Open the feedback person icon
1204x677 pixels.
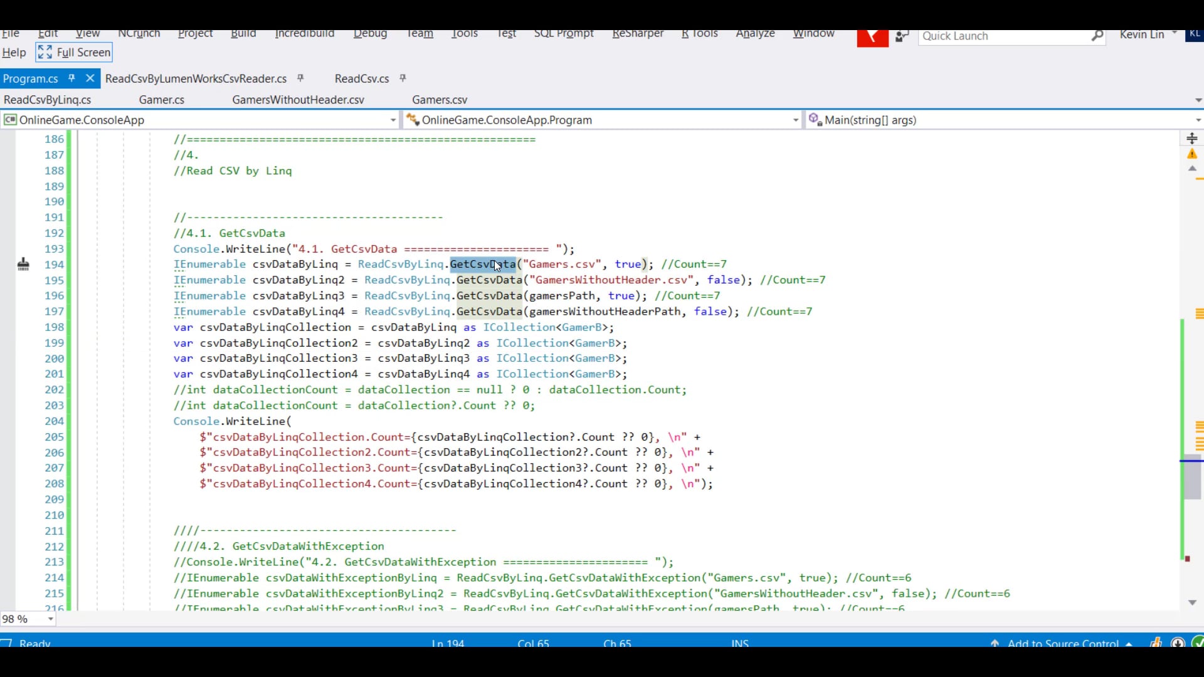pos(902,37)
